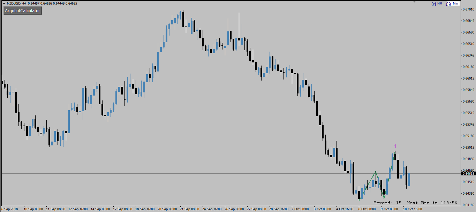The image size is (476, 212).
Task: Click time axis label 21 Sep 08:00
Action: (190, 209)
